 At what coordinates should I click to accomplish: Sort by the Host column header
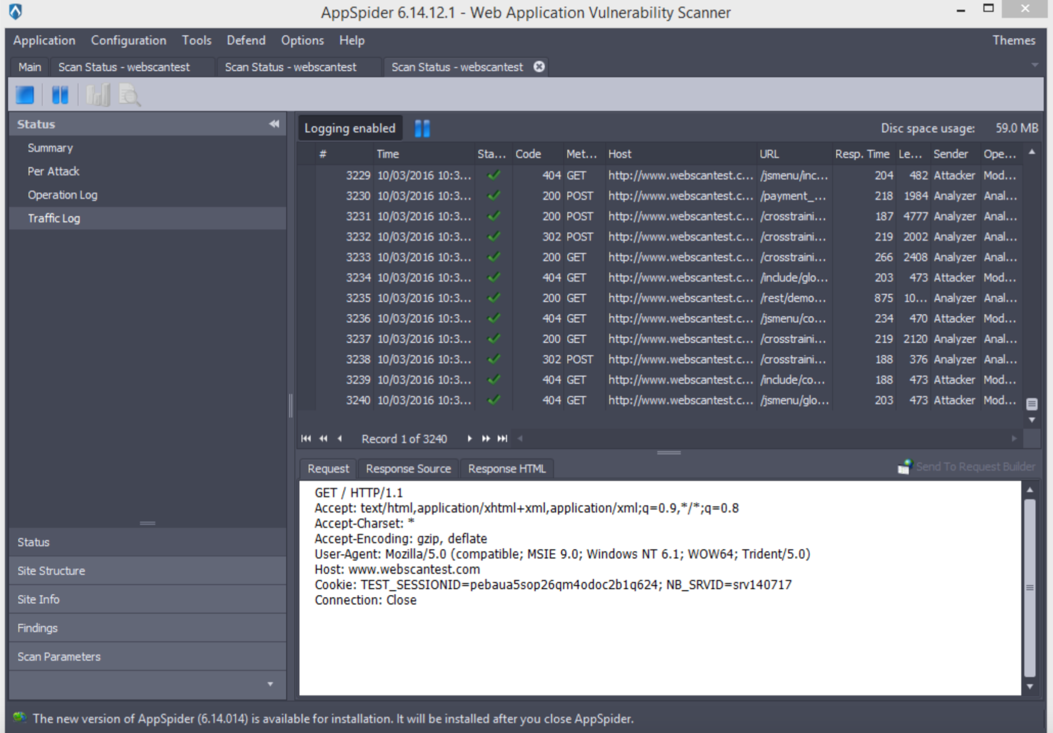680,154
